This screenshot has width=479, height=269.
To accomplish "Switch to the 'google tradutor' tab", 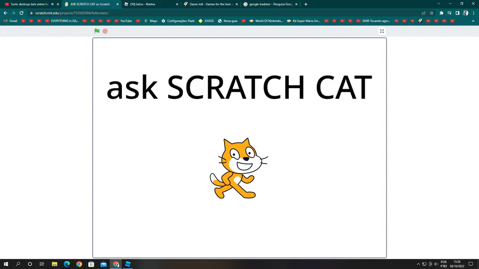I will pos(271,4).
